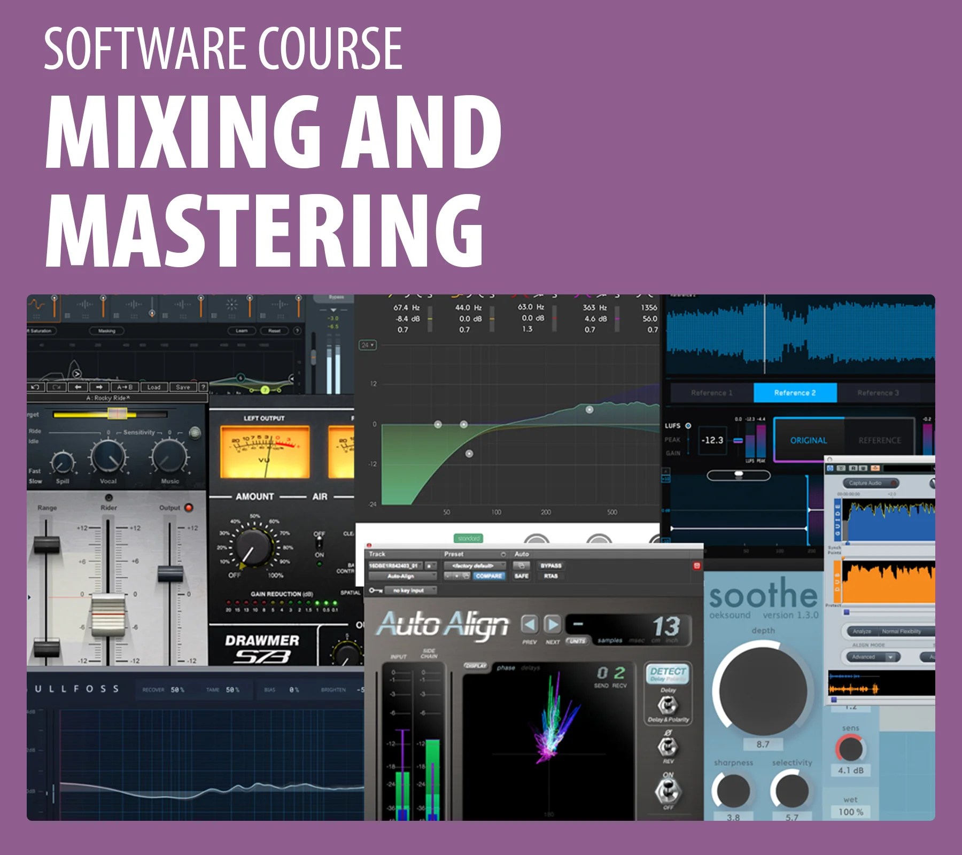Click the RTAS button
The width and height of the screenshot is (962, 855).
click(550, 576)
